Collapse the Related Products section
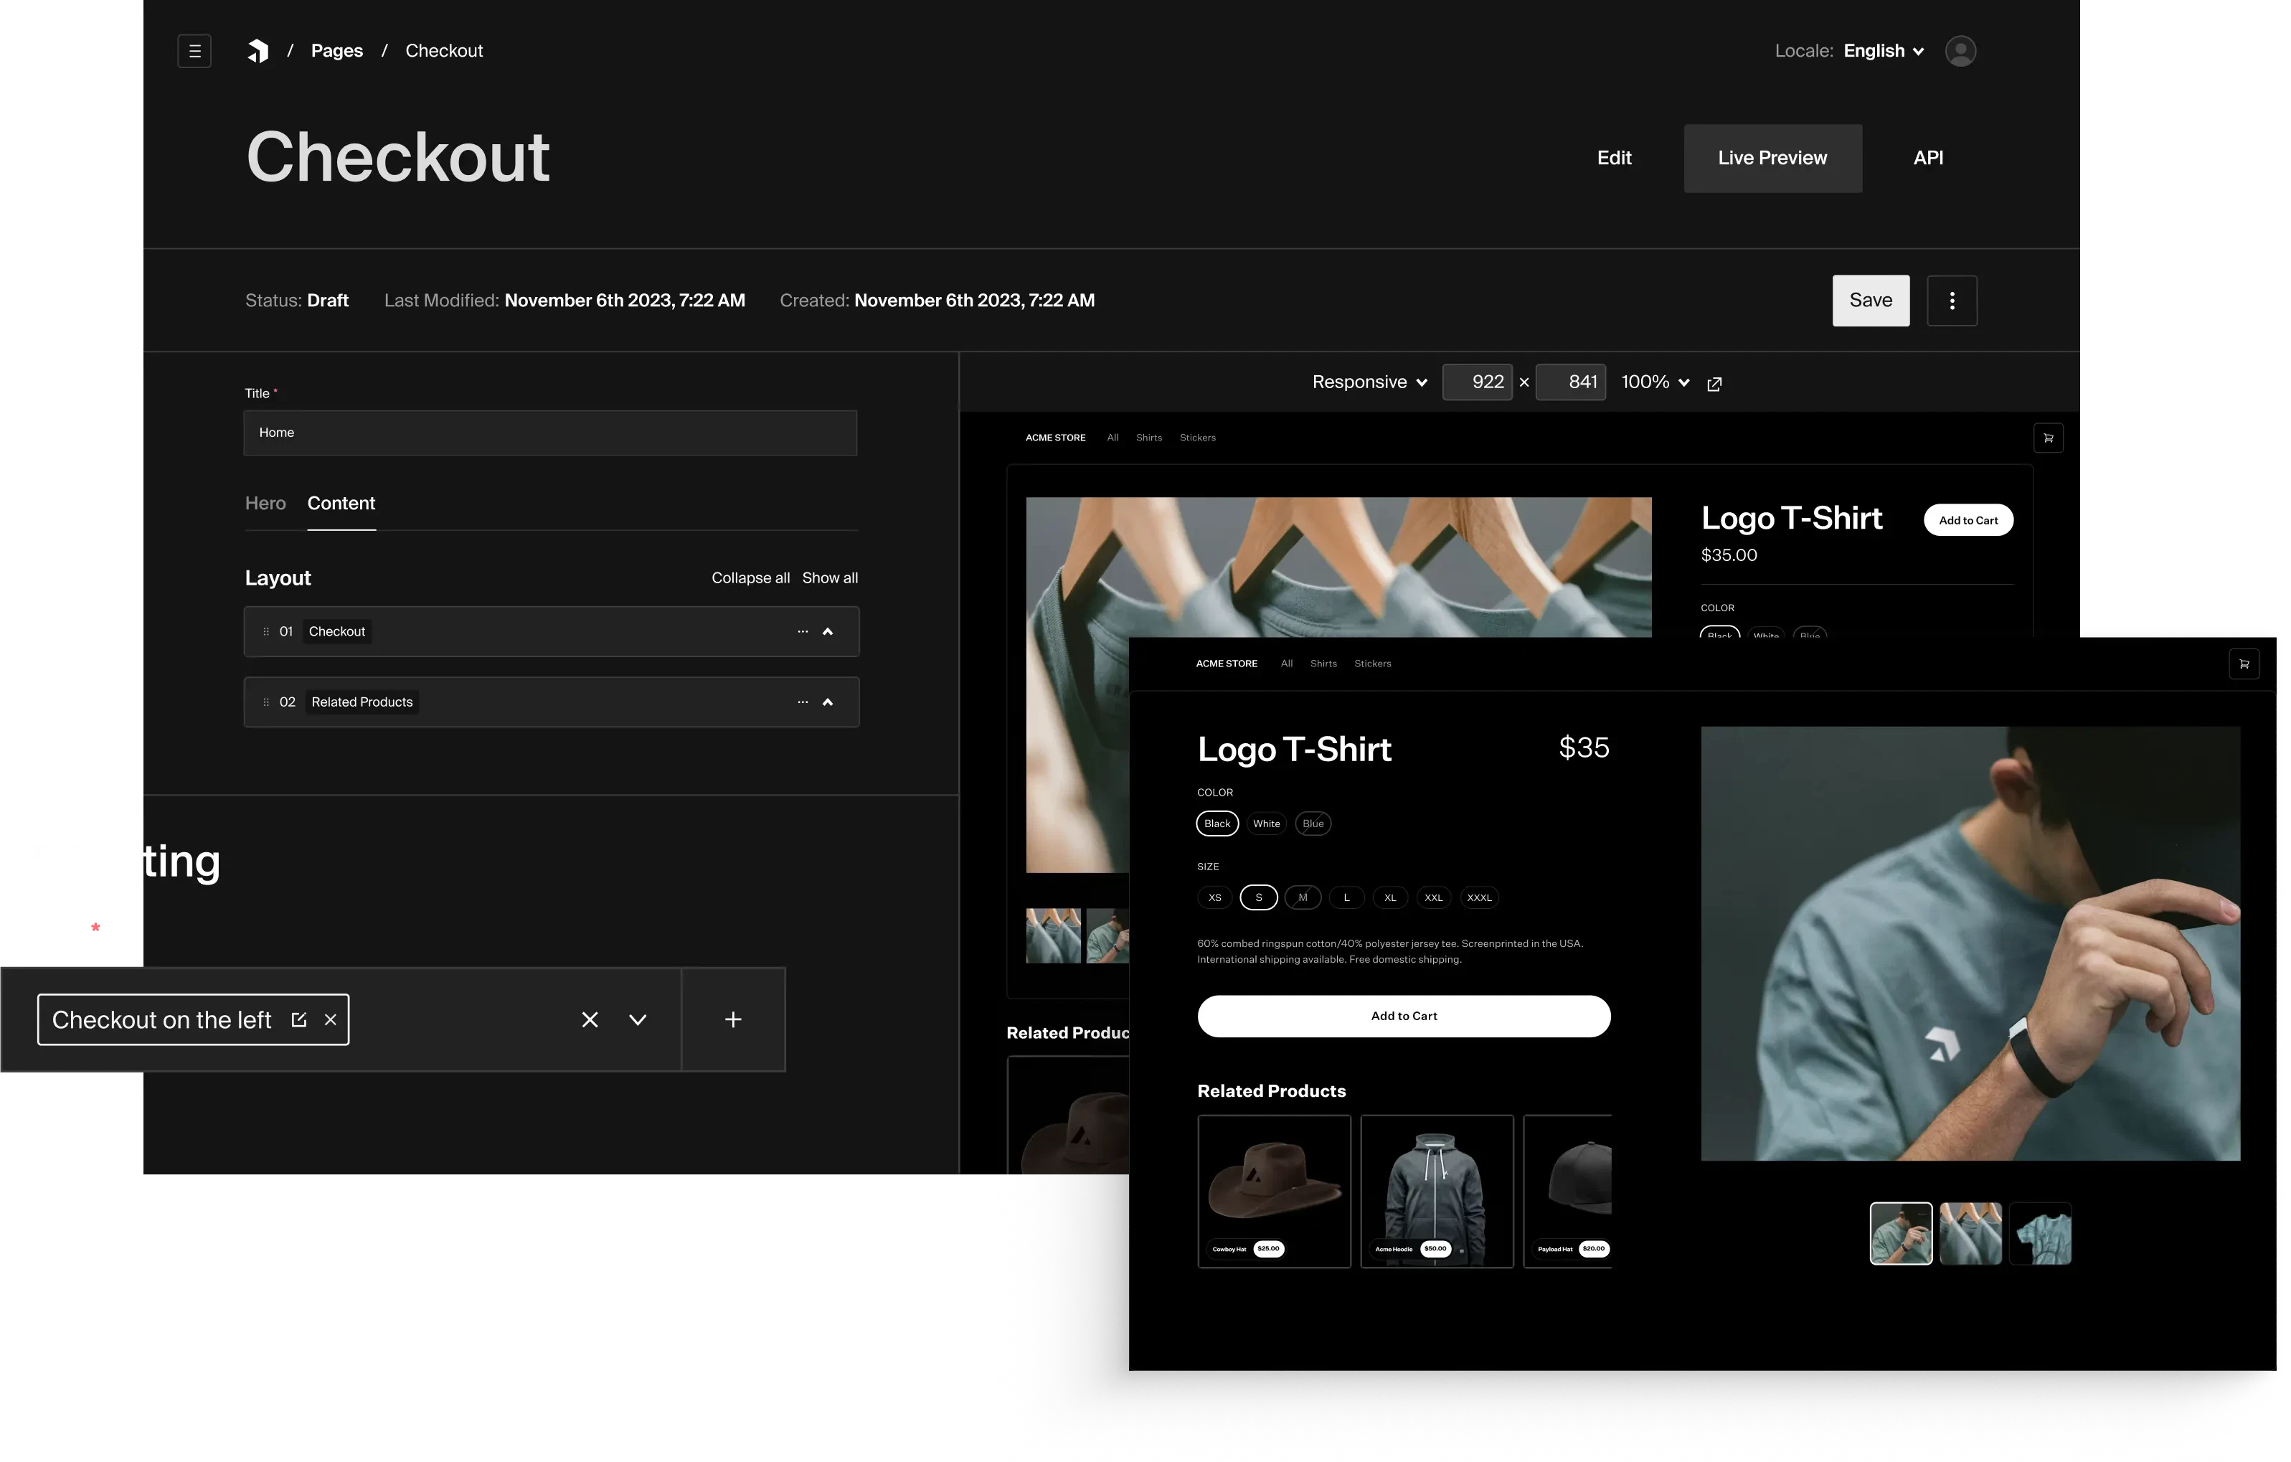The image size is (2291, 1462). [x=830, y=702]
